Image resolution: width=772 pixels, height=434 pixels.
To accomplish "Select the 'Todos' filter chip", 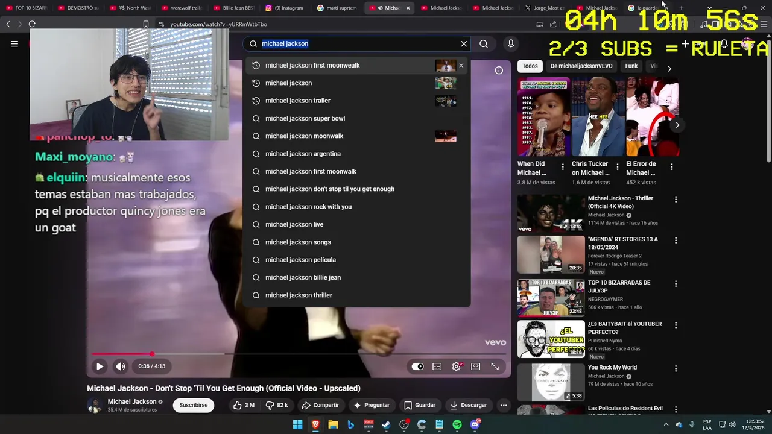I will (530, 66).
